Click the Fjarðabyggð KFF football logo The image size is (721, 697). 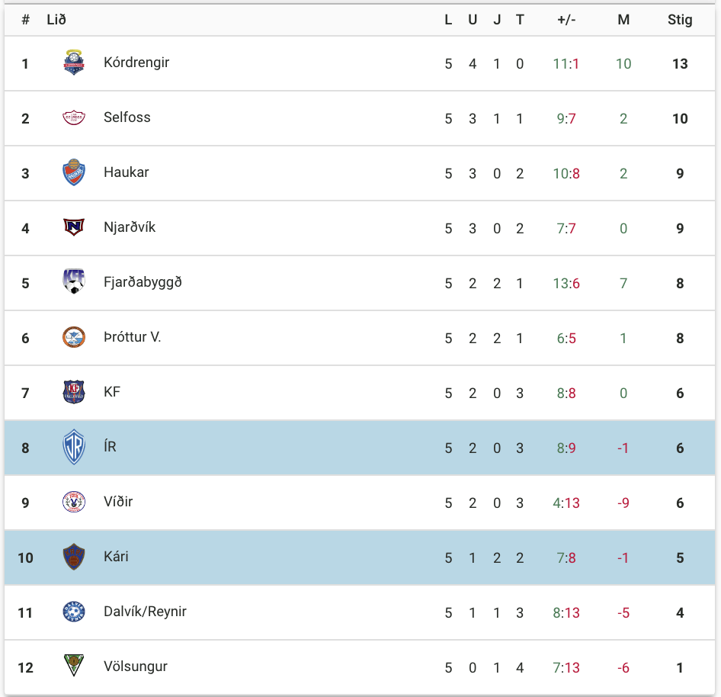pos(74,281)
